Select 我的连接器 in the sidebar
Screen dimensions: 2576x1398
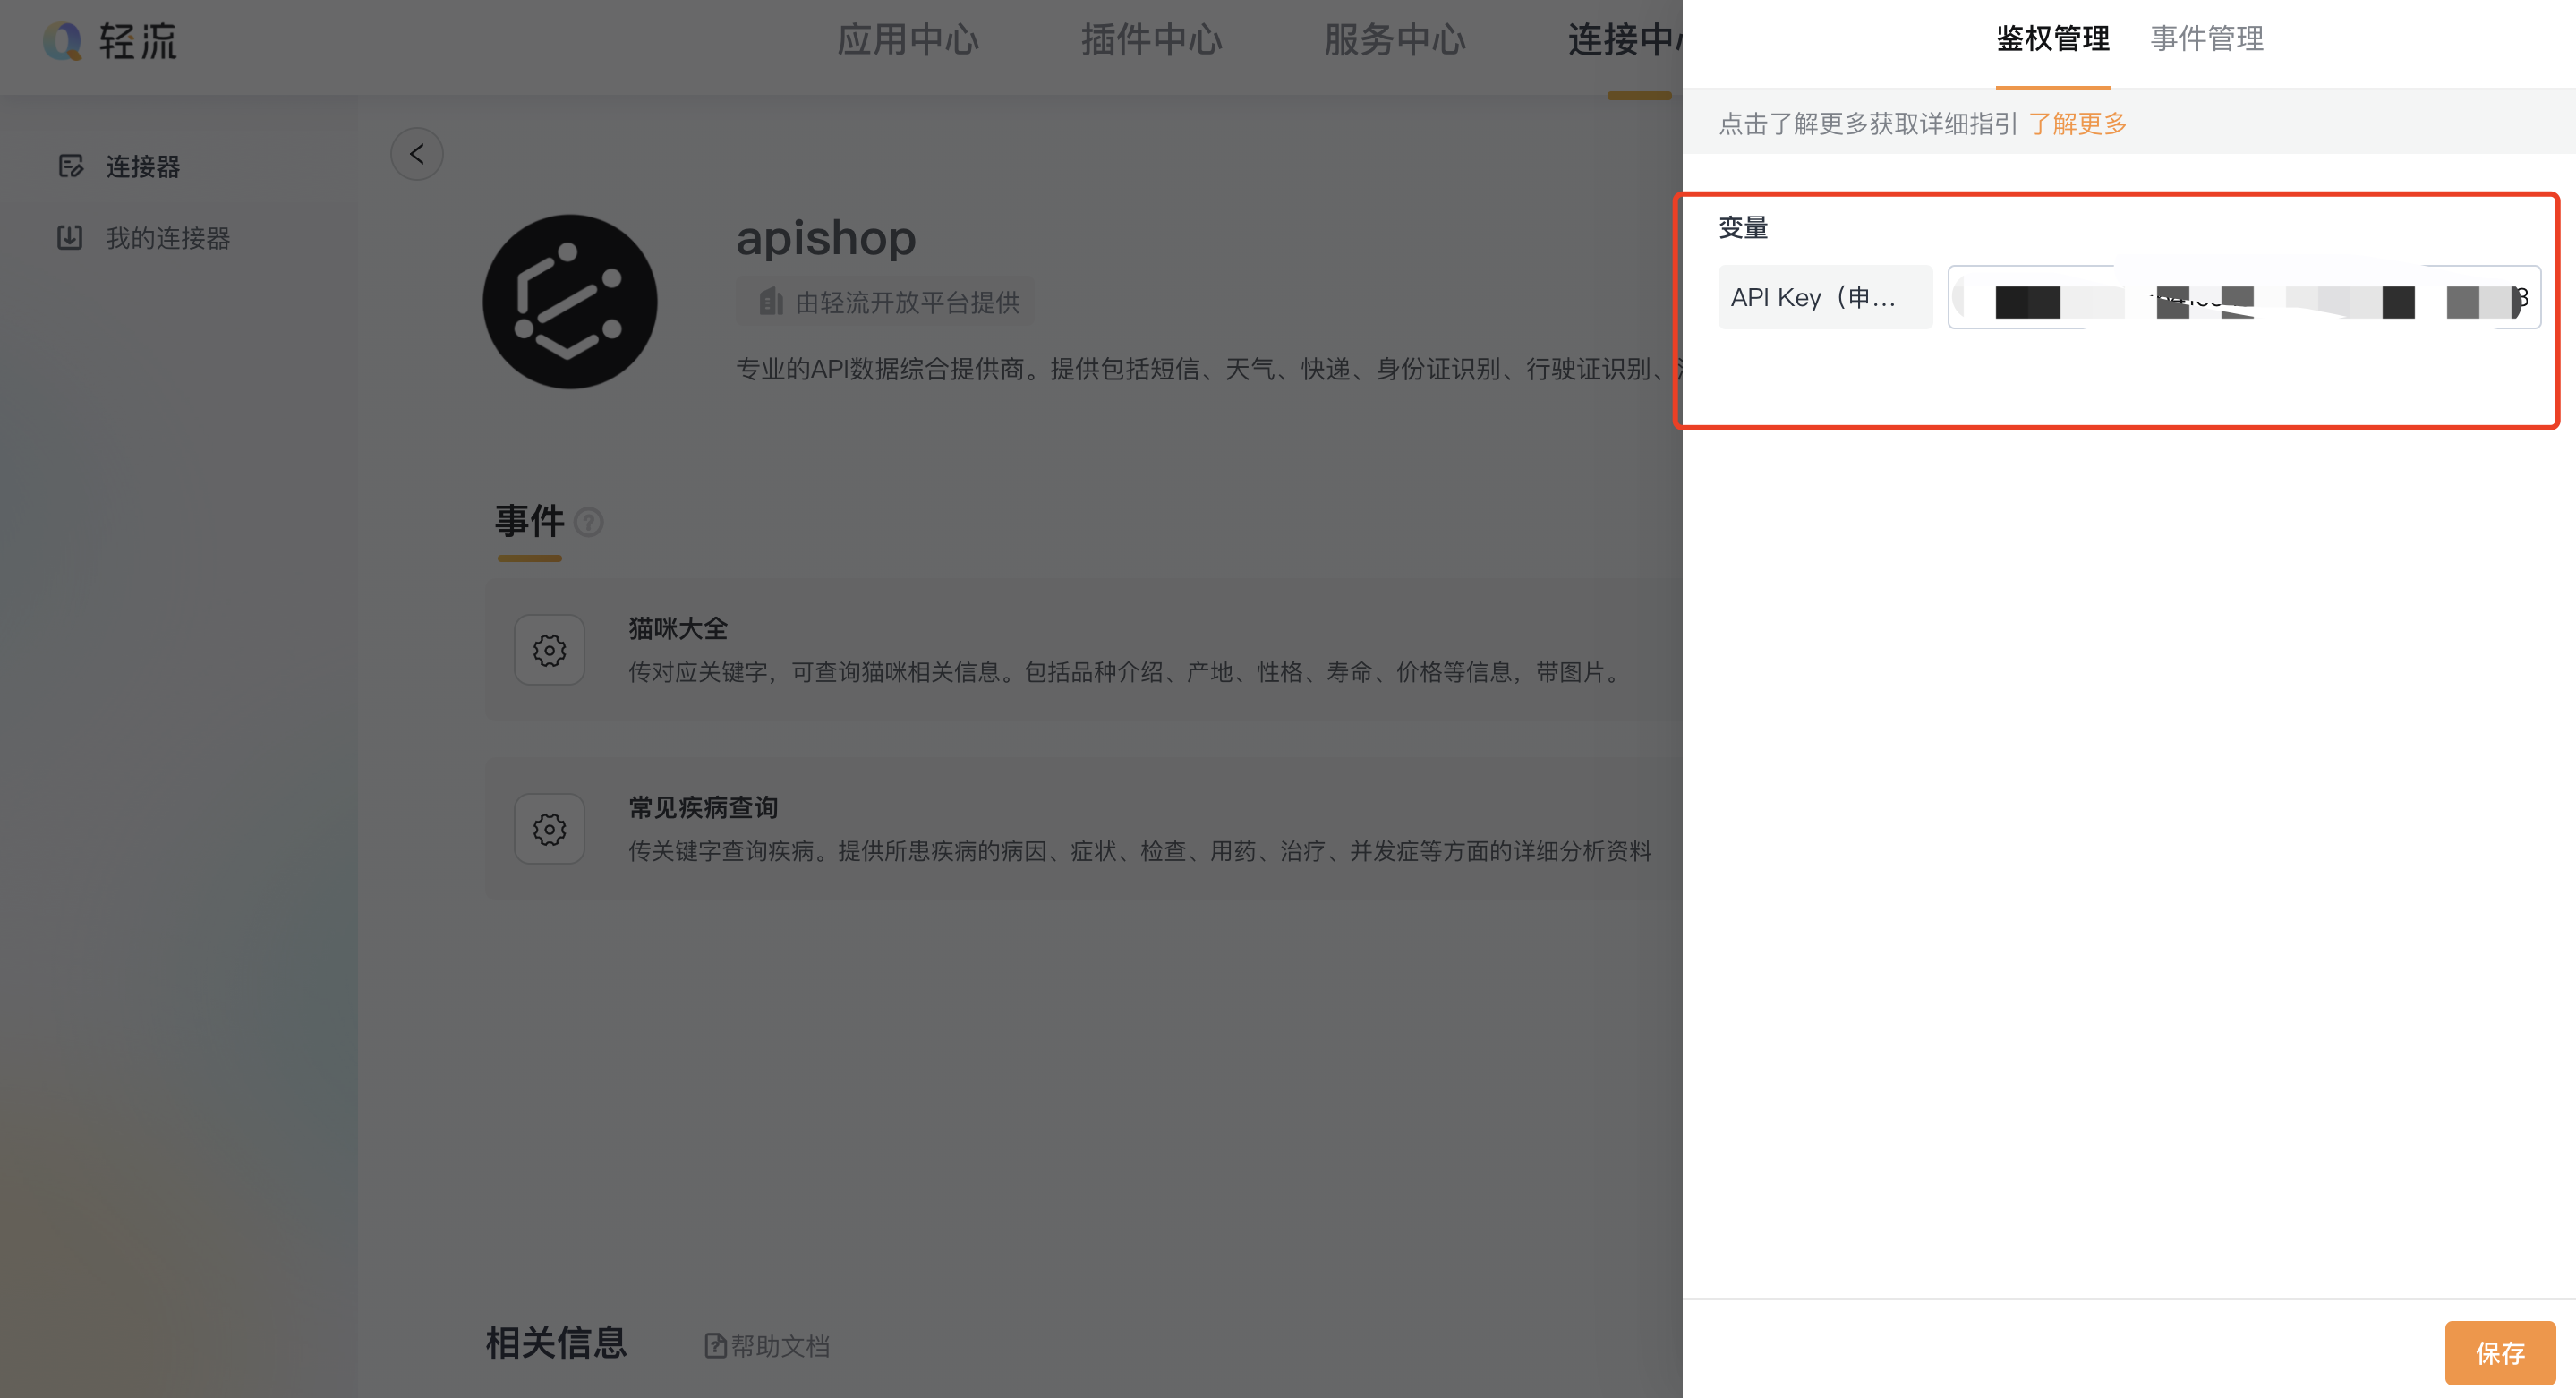[168, 238]
